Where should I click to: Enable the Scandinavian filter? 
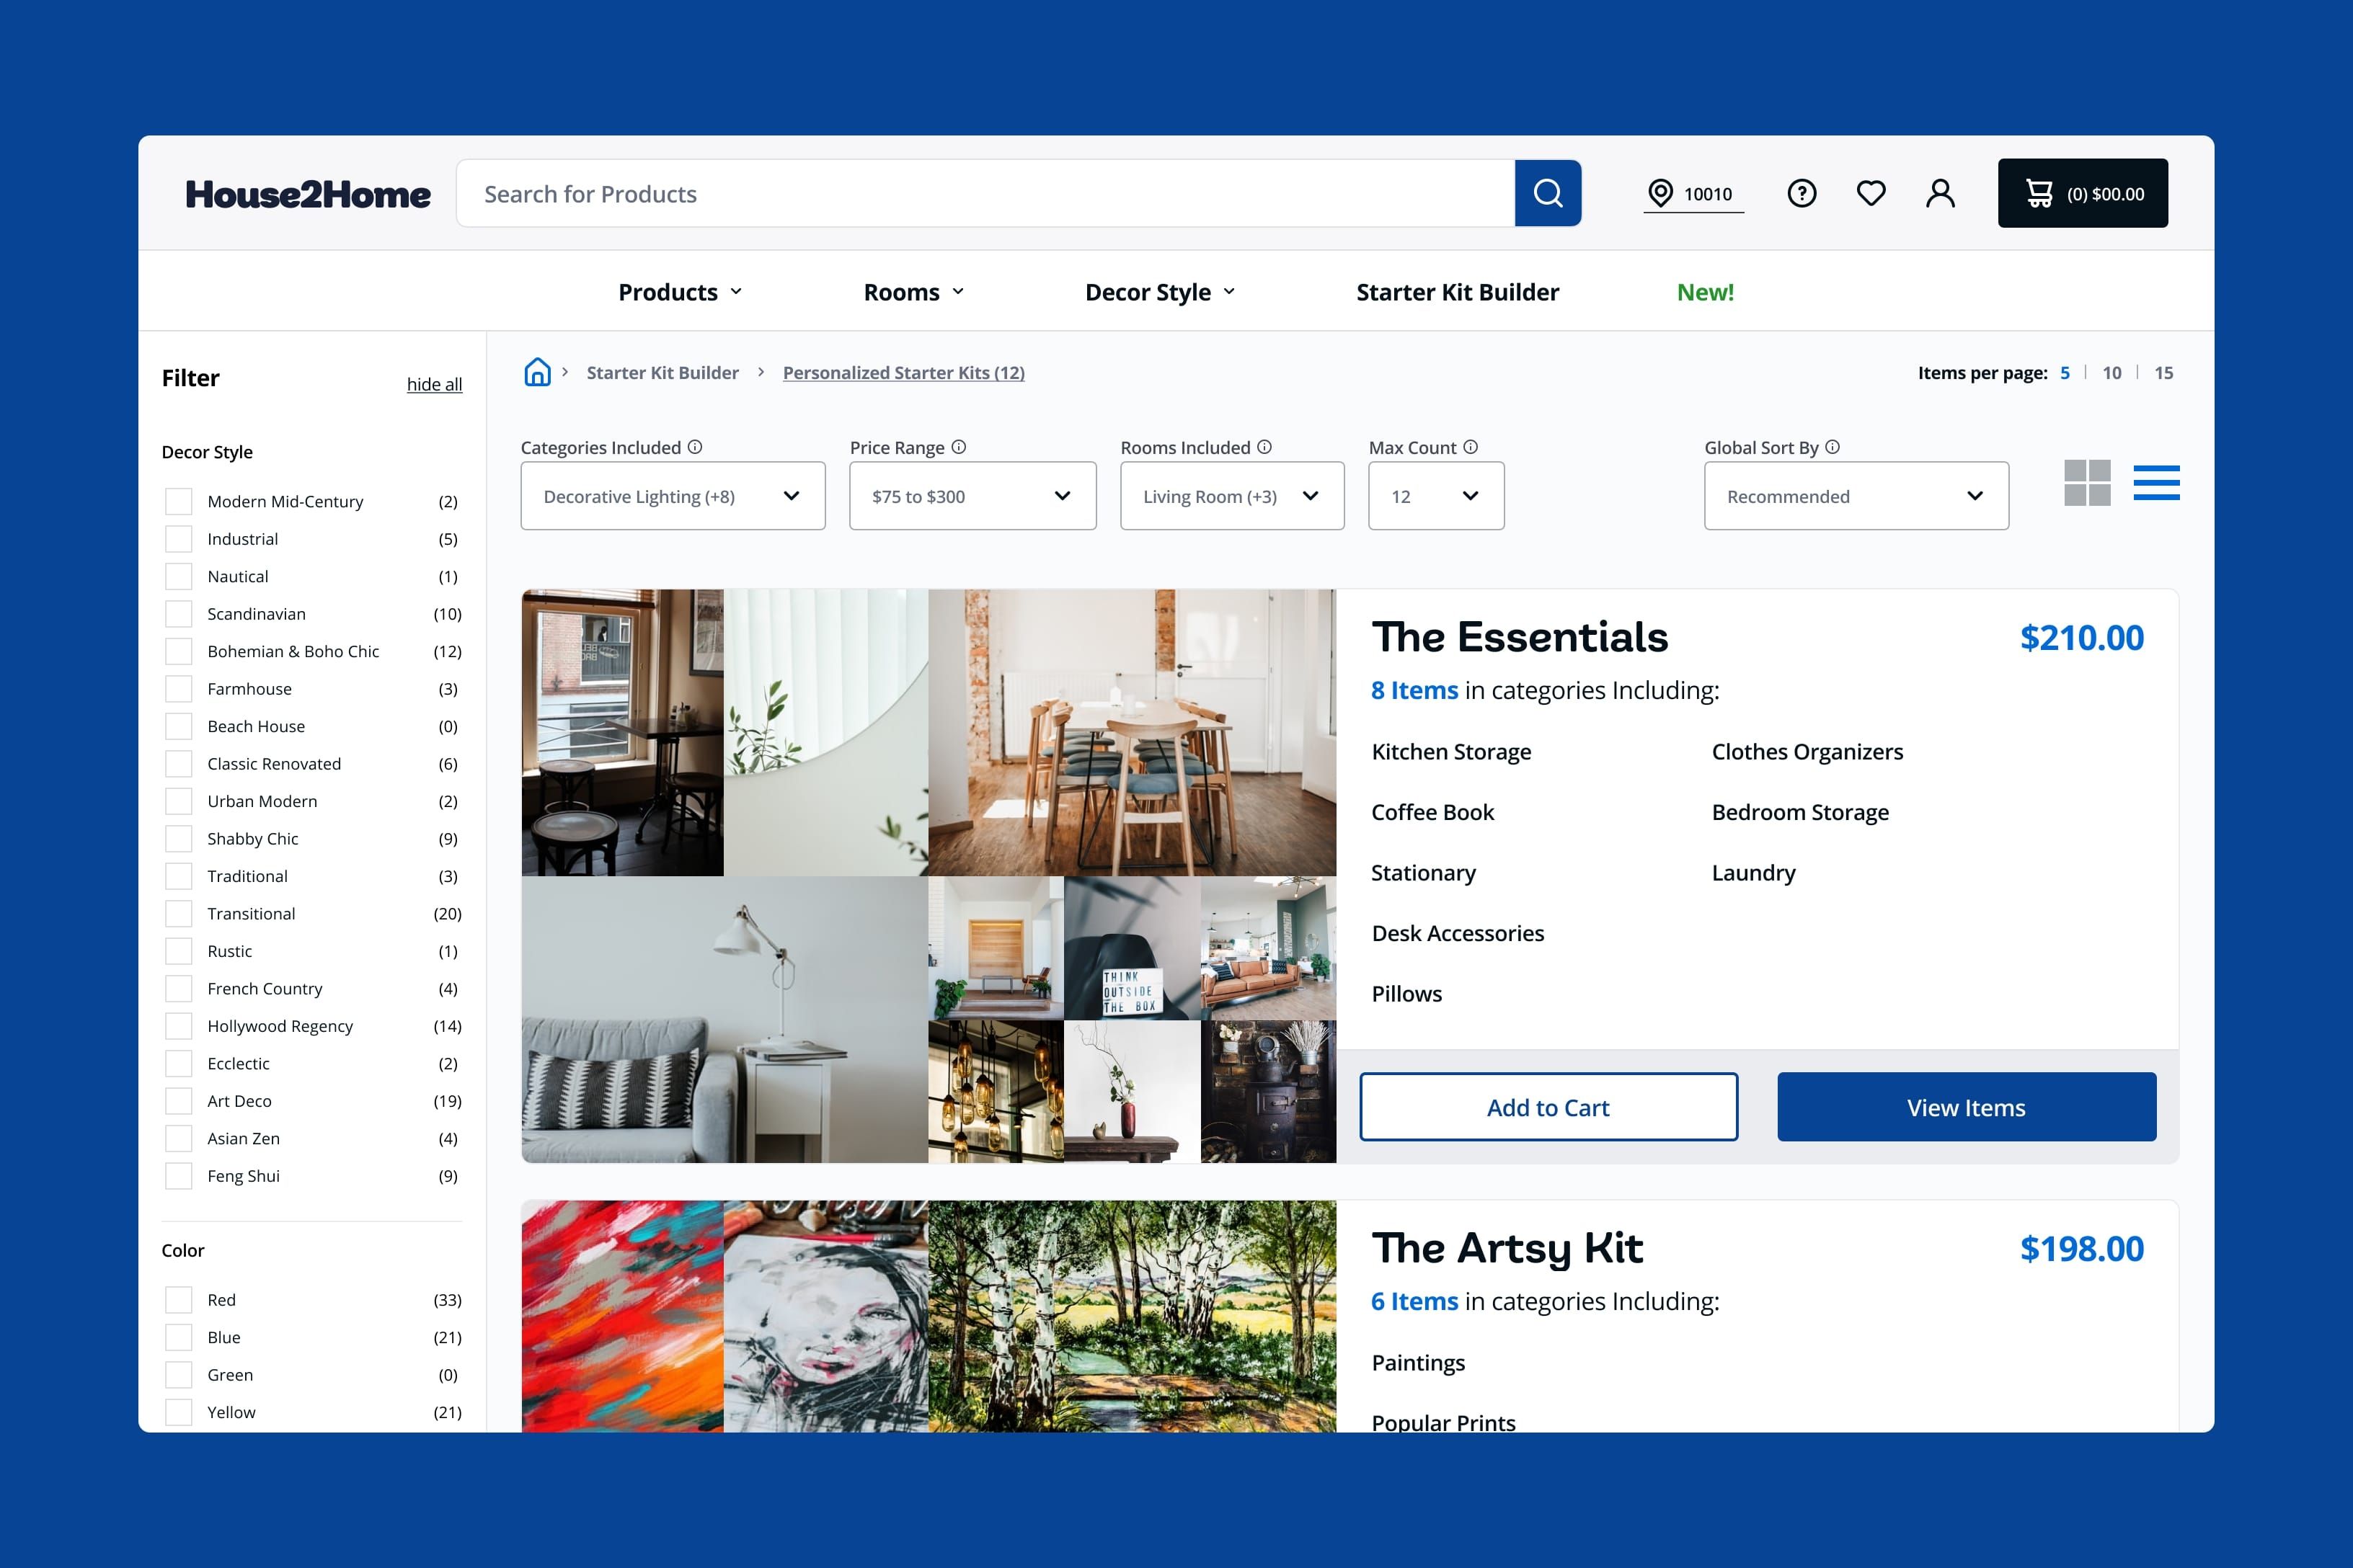(178, 614)
